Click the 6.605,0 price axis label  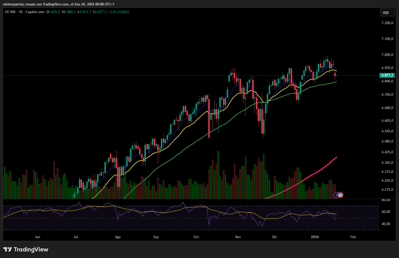pos(387,121)
